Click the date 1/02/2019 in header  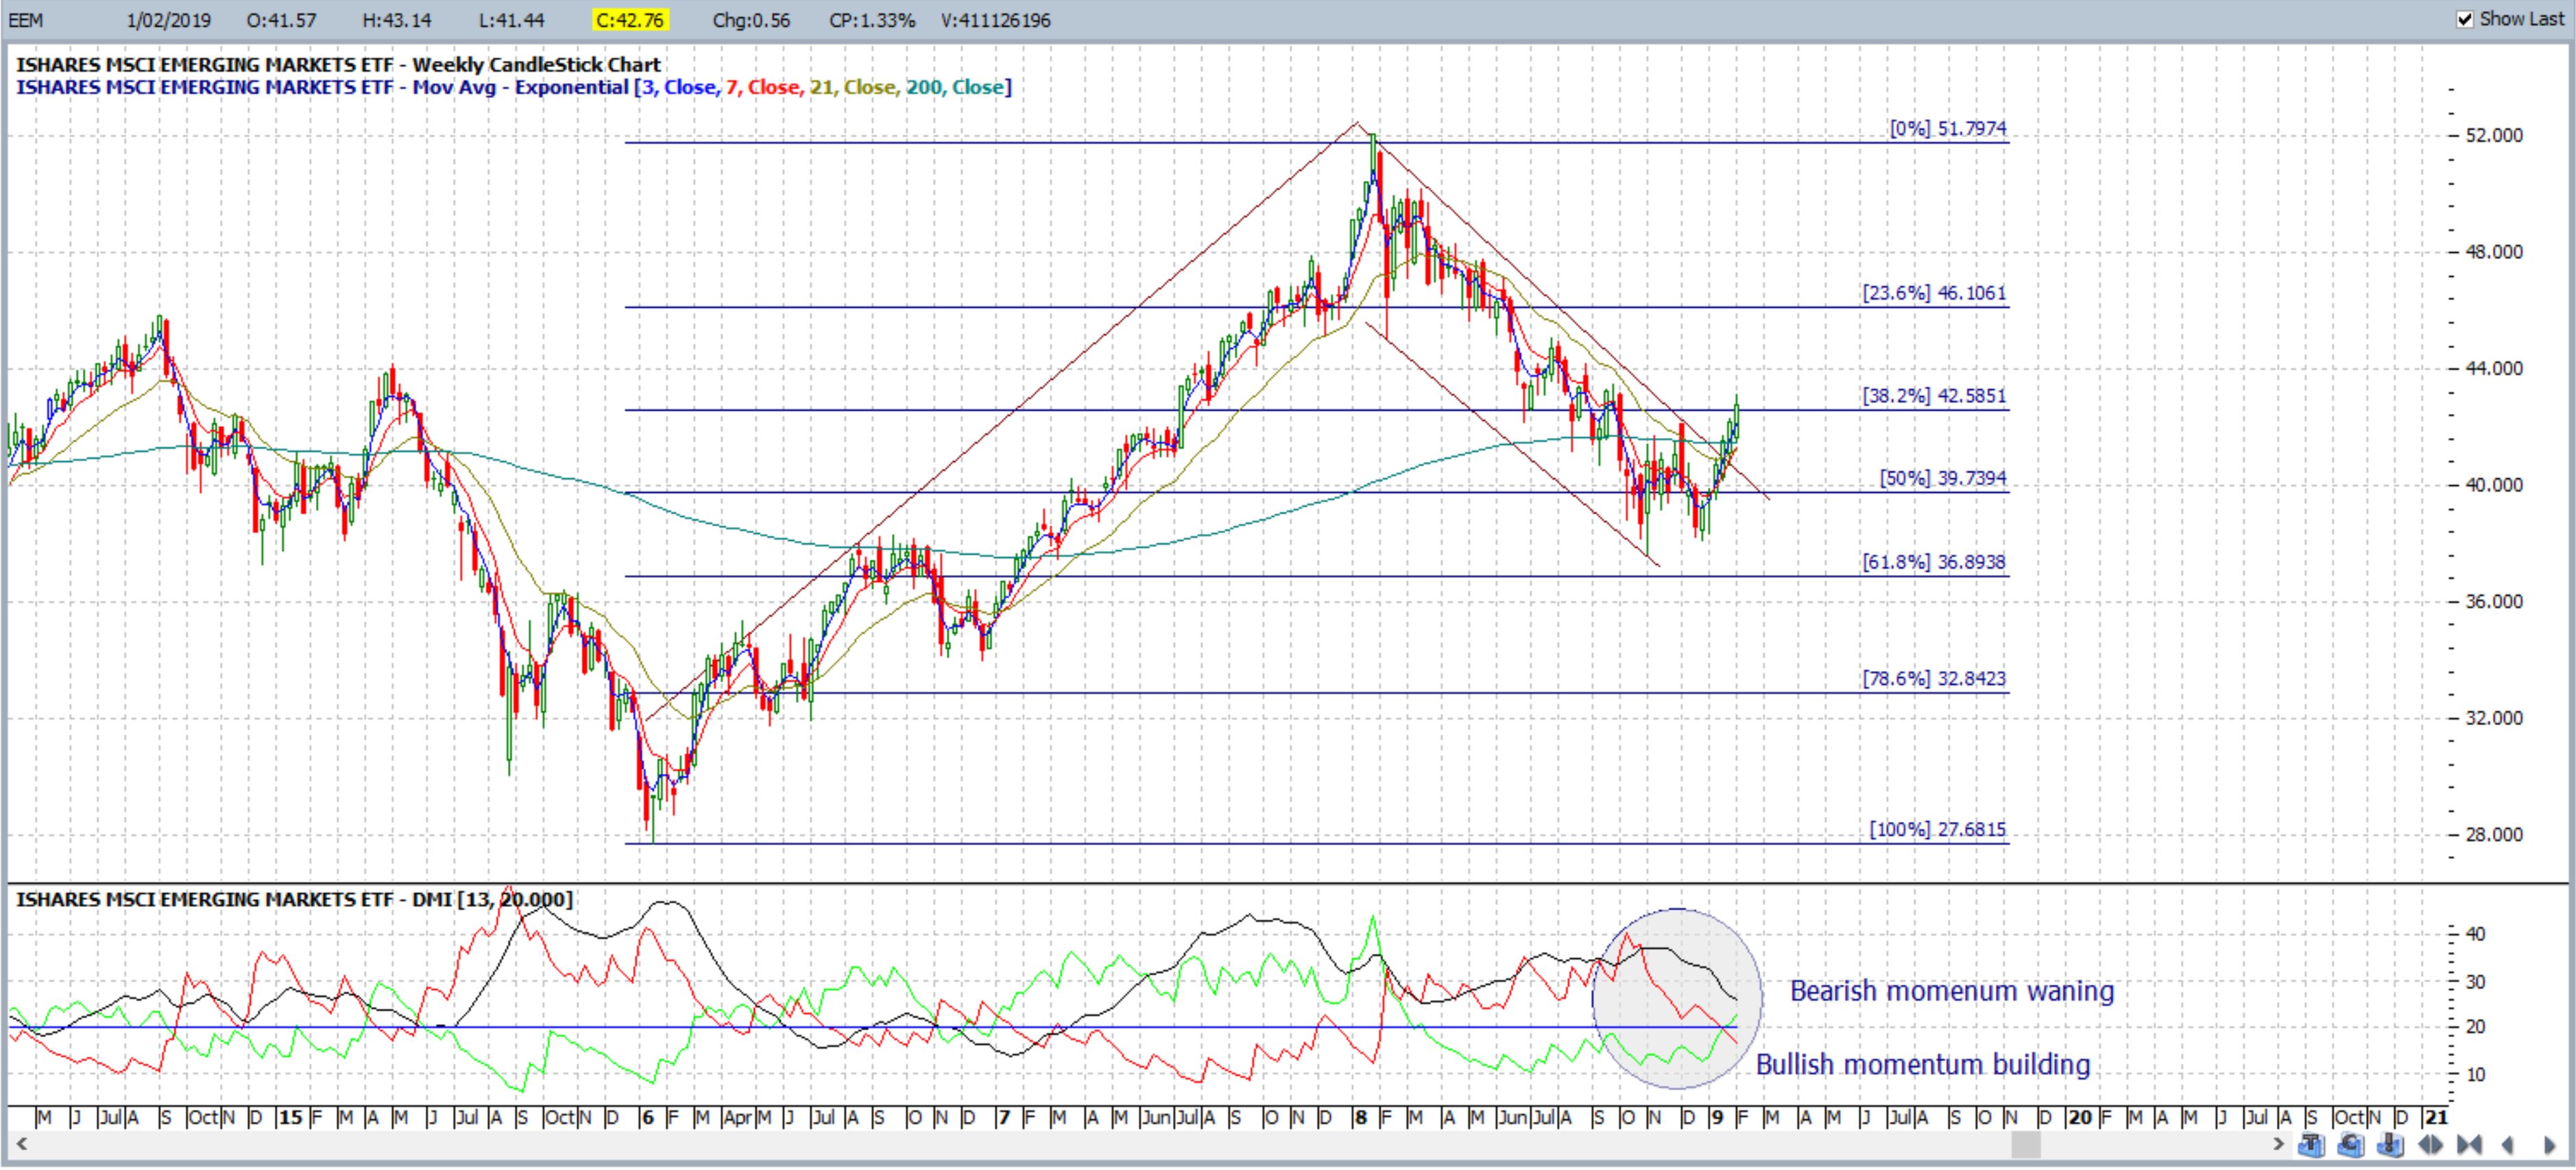(169, 20)
